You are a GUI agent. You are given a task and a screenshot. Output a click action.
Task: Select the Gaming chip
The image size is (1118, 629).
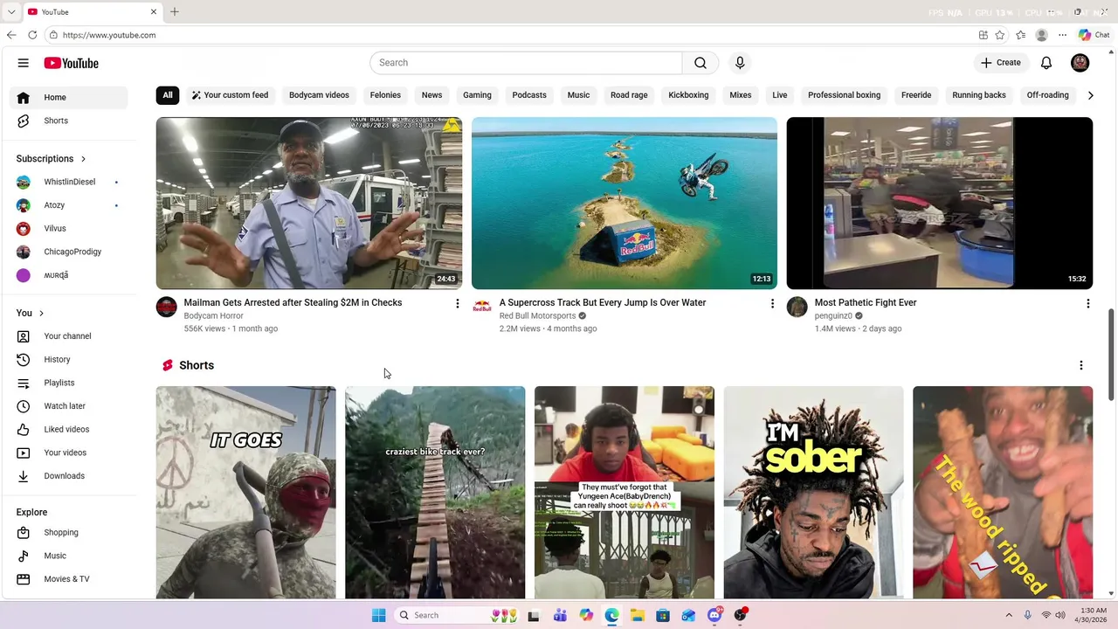point(477,95)
